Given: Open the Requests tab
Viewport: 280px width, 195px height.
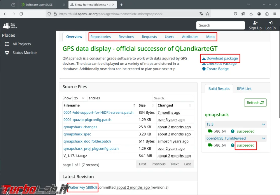Looking at the screenshot, I should 149,37.
